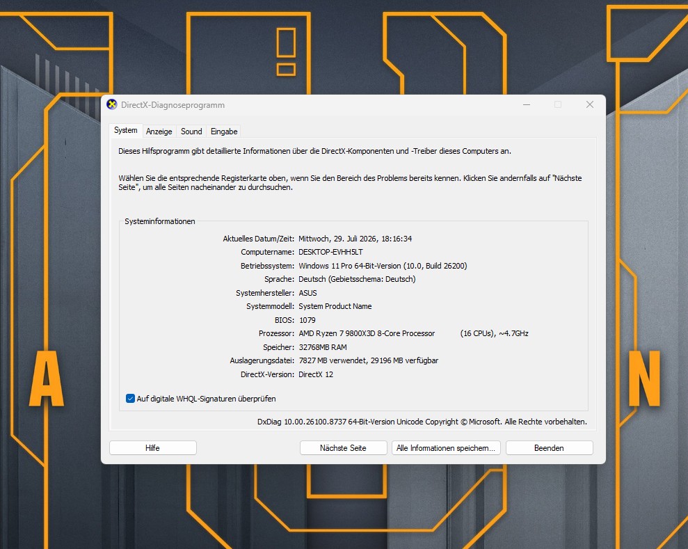Go to Nächste Seite
Image resolution: width=688 pixels, height=549 pixels.
click(343, 448)
